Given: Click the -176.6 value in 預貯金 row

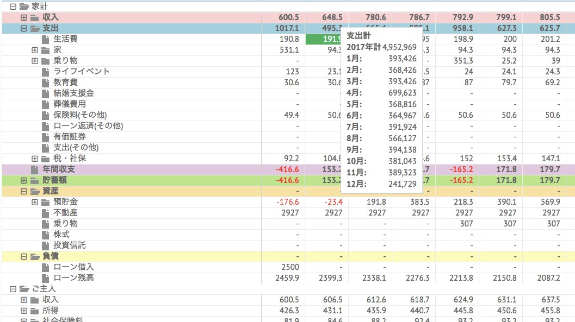Looking at the screenshot, I should 287,202.
